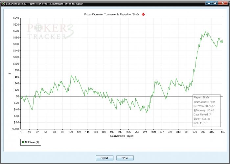
Task: Click the Net Won: $177.67 stat line
Action: coord(204,106)
